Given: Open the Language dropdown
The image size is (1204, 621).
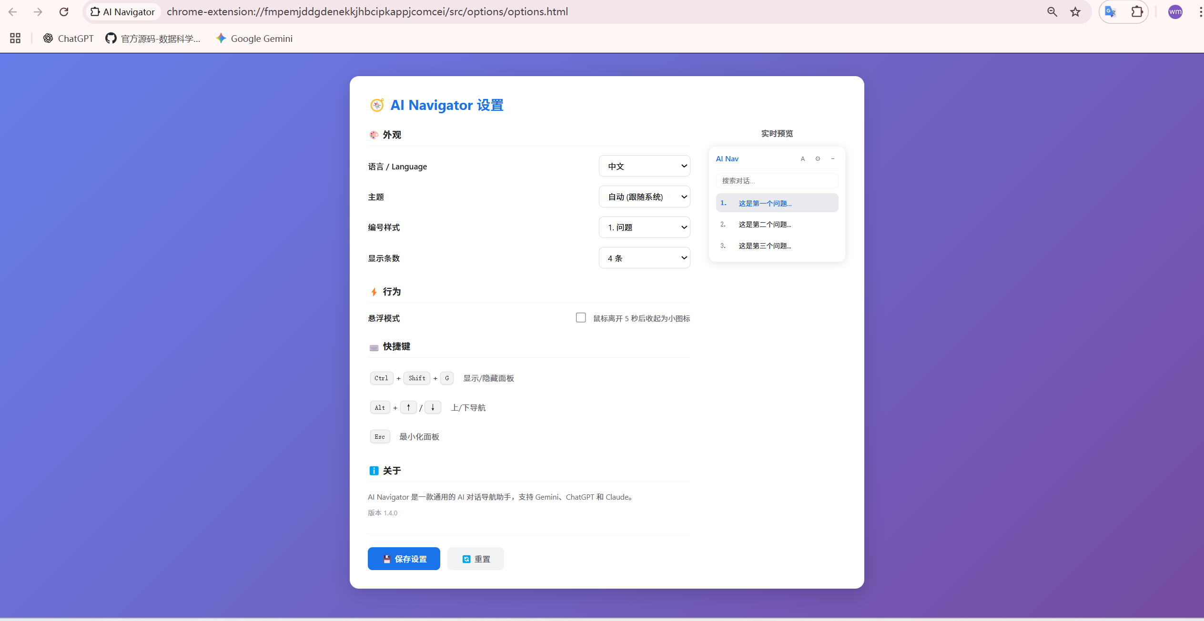Looking at the screenshot, I should pyautogui.click(x=644, y=166).
